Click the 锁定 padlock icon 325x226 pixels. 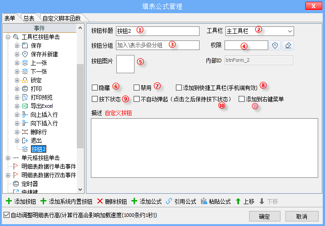click(25, 80)
